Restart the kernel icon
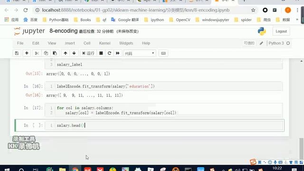This screenshot has height=171, width=304. [x=109, y=53]
